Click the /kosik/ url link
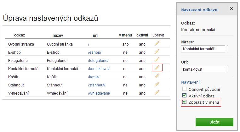Screen dimensions: 240x132 coord(94,77)
